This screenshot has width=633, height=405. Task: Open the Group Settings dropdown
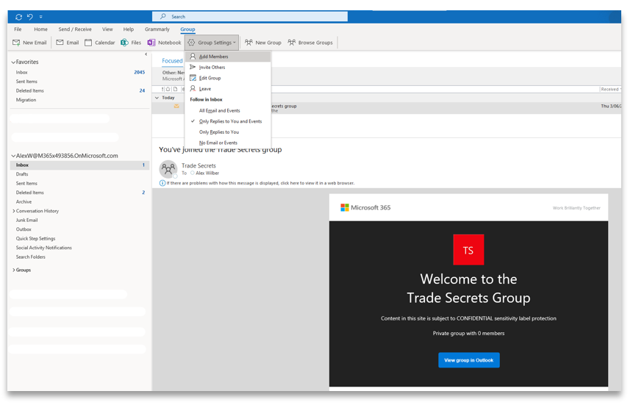(x=212, y=43)
